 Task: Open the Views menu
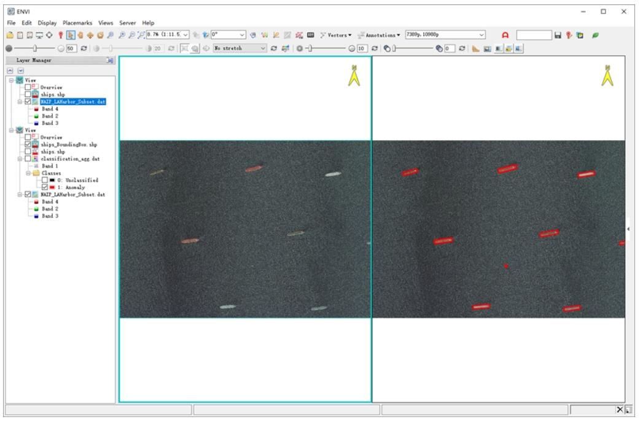point(106,23)
